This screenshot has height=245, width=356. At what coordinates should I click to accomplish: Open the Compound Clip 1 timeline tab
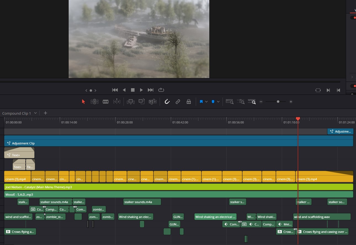[17, 113]
